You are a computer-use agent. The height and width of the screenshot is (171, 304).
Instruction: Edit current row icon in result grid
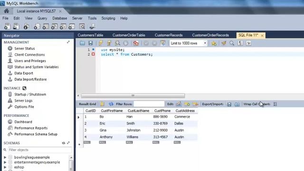point(179,104)
